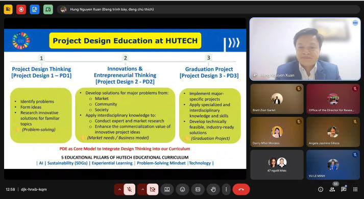Click the clock reading 12:58

tap(10, 189)
